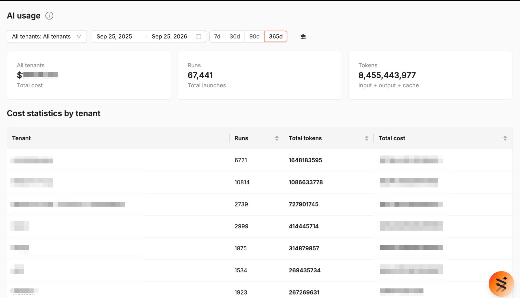
Task: Click the All tenants Total cost card
Action: [x=89, y=75]
